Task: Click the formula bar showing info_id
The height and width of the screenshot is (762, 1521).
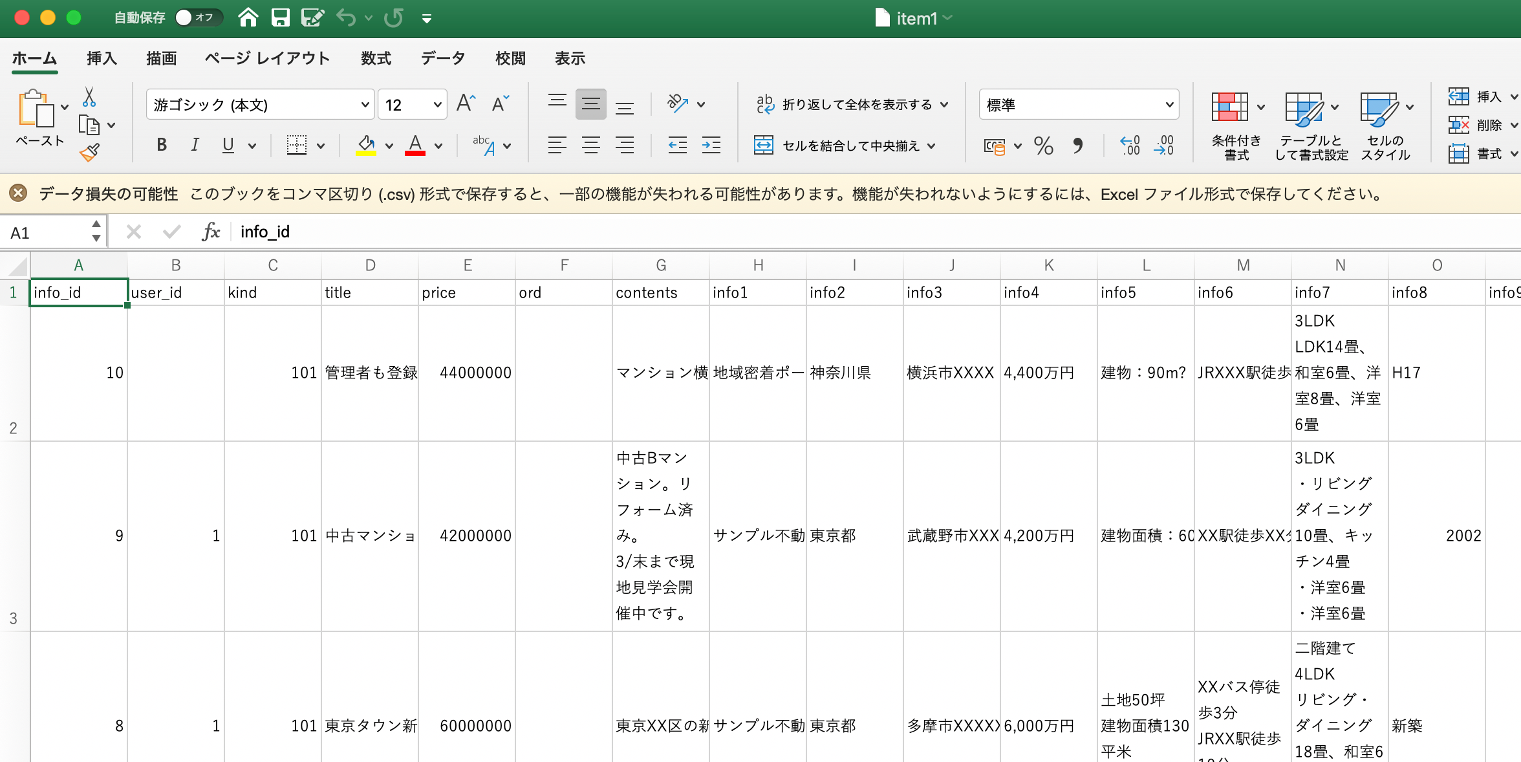Action: coord(876,232)
